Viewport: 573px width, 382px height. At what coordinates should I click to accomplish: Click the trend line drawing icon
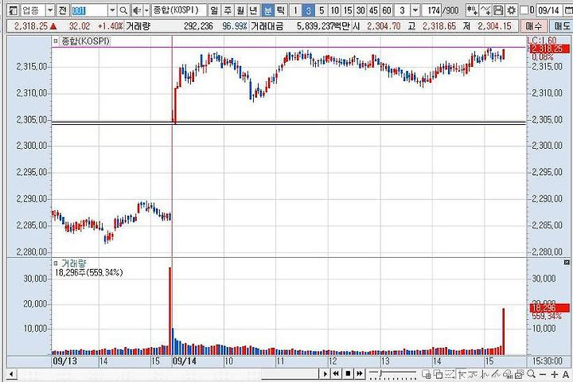click(497, 374)
